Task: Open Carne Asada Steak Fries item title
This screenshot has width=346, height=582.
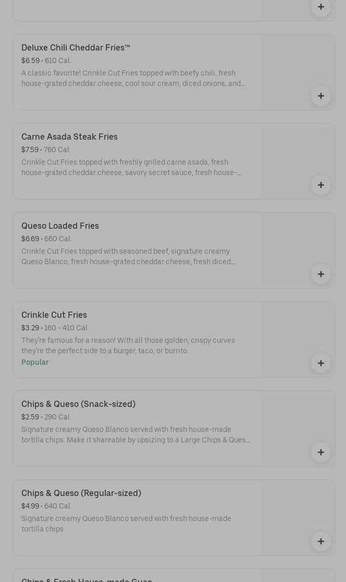Action: tap(69, 137)
